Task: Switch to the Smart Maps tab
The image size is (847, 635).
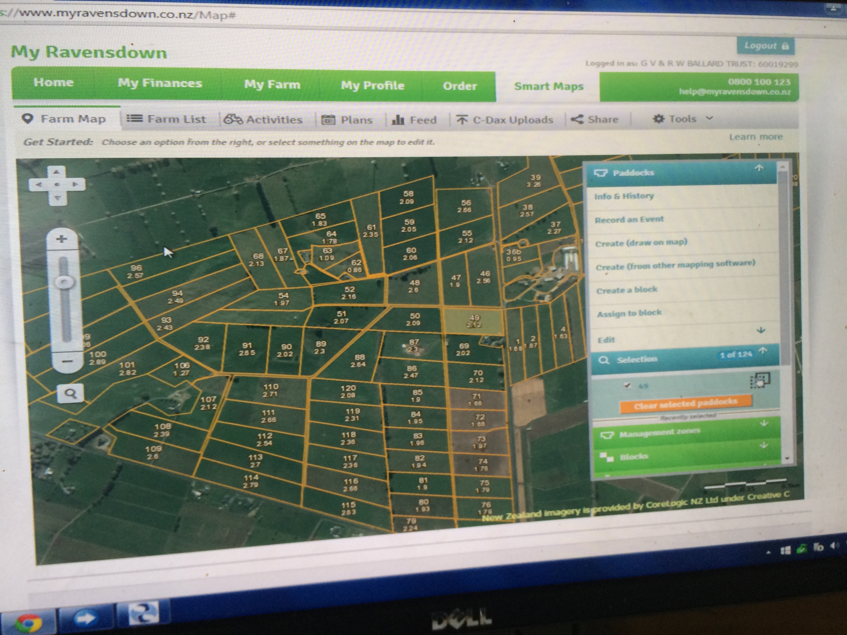Action: tap(548, 86)
